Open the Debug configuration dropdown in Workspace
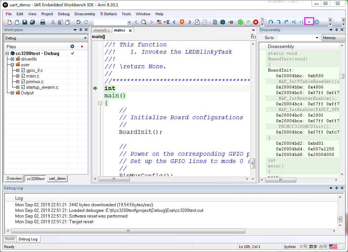The width and height of the screenshot is (348, 252). 85,38
